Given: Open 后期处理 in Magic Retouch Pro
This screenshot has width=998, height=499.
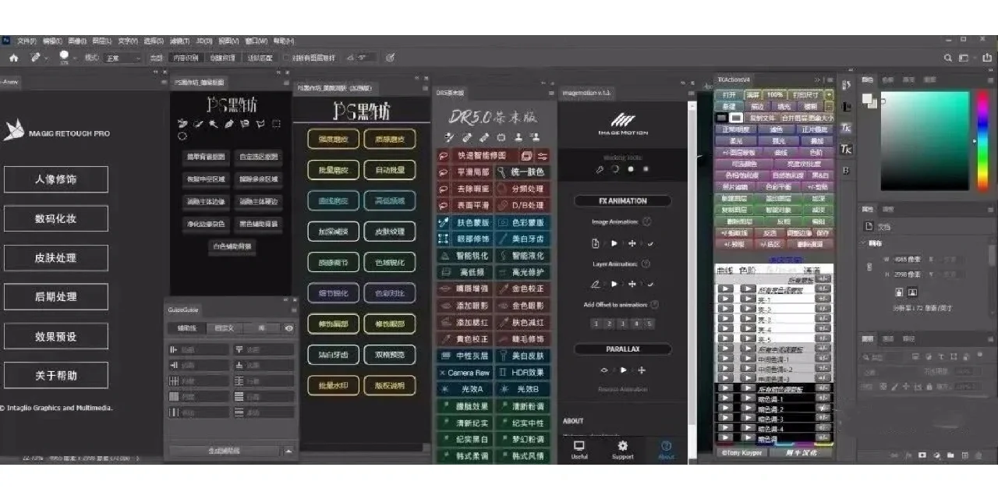Looking at the screenshot, I should pos(56,297).
